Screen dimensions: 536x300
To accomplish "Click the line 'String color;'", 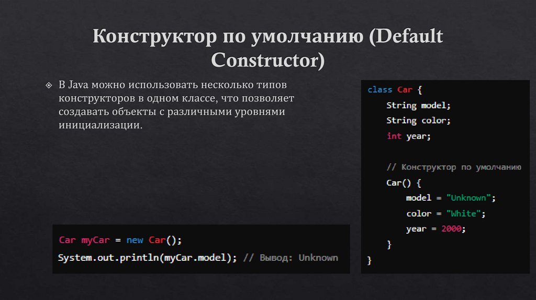I will pyautogui.click(x=418, y=121).
